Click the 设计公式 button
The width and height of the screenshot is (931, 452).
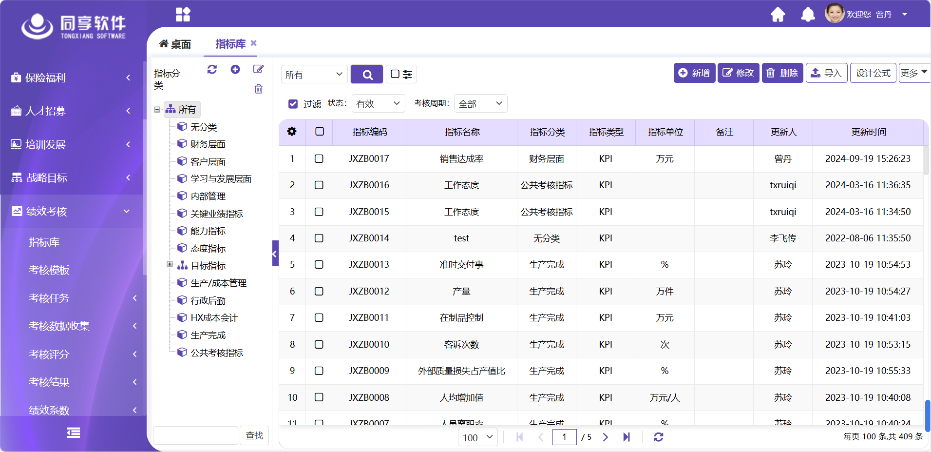[873, 73]
